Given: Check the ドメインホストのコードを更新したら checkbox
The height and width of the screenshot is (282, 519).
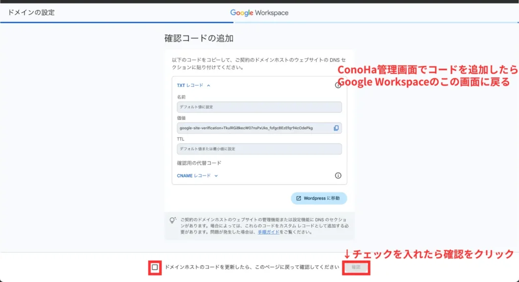Looking at the screenshot, I should click(155, 267).
